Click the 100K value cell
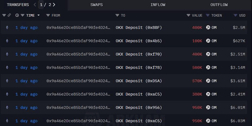The height and width of the screenshot is (126, 252). click(x=197, y=41)
